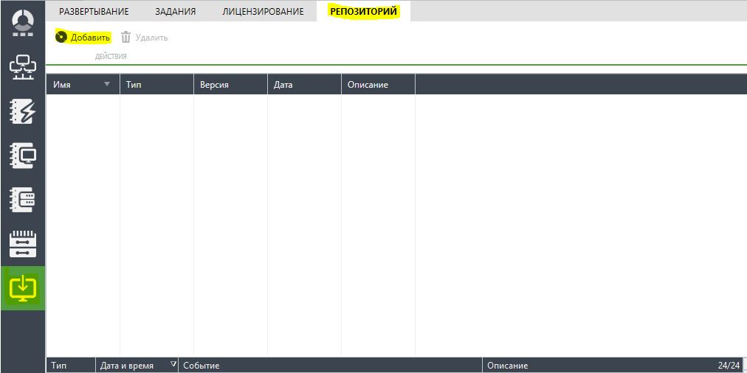Click the trash can Удалить icon

pyautogui.click(x=125, y=37)
